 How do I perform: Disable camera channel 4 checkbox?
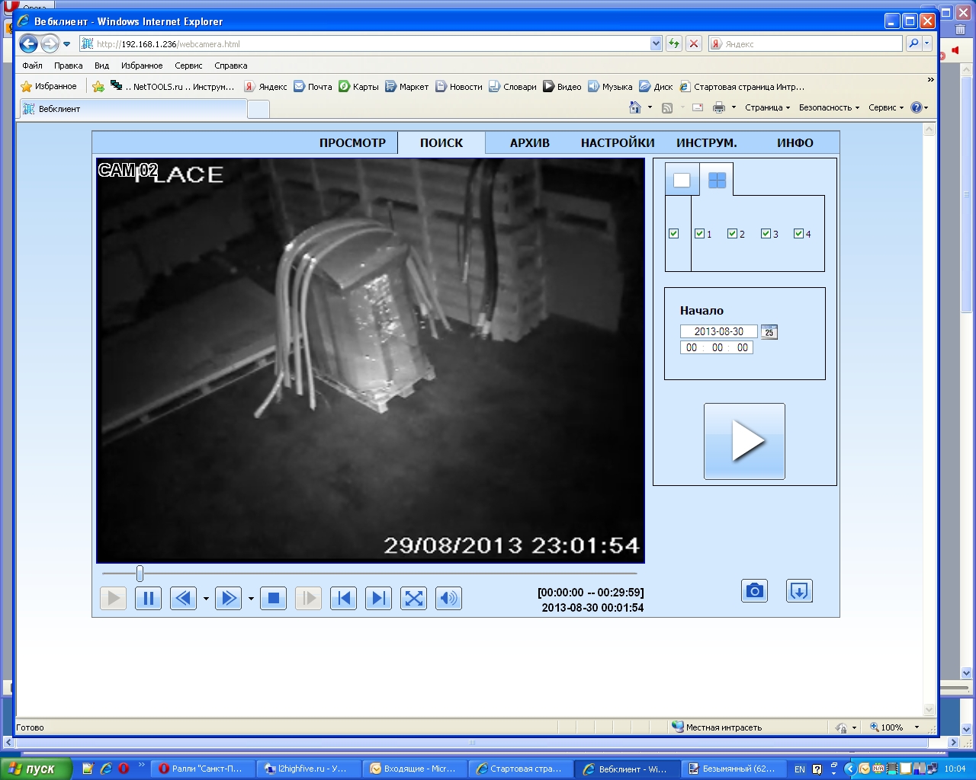pos(798,234)
